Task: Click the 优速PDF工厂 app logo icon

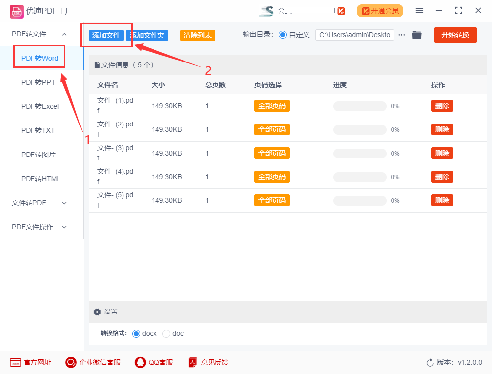Action: [x=16, y=12]
